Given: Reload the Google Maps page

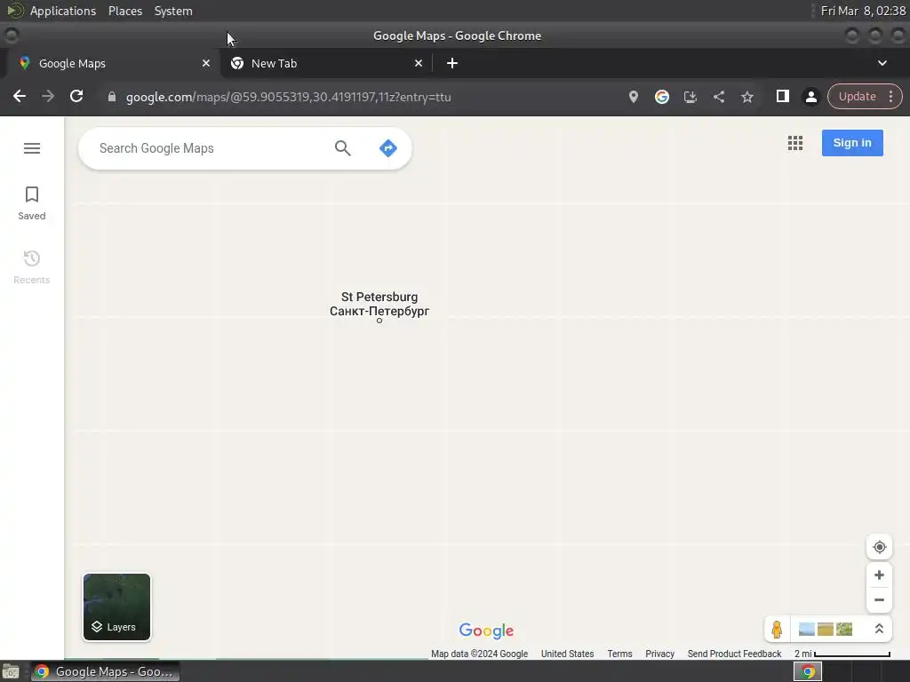Looking at the screenshot, I should coord(76,97).
